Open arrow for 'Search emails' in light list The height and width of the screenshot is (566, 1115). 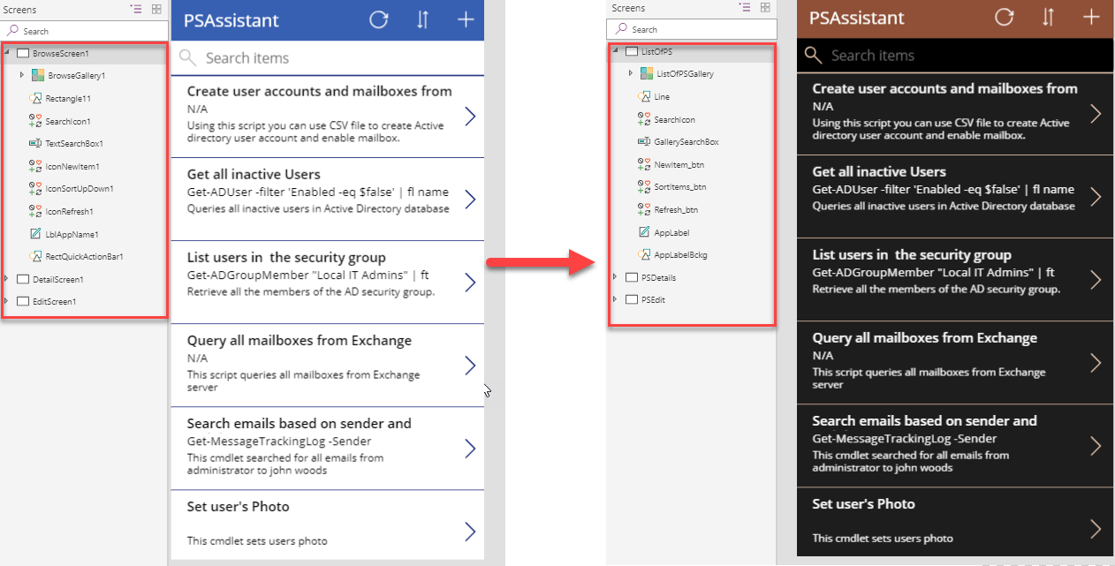click(470, 449)
